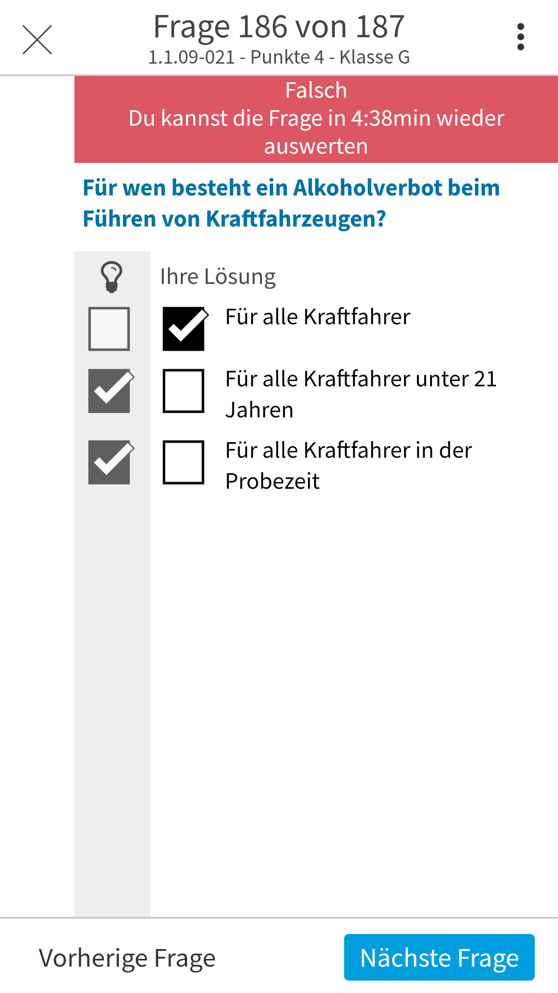Tap the empty gray solution column area
The height and width of the screenshot is (993, 558).
point(112,698)
